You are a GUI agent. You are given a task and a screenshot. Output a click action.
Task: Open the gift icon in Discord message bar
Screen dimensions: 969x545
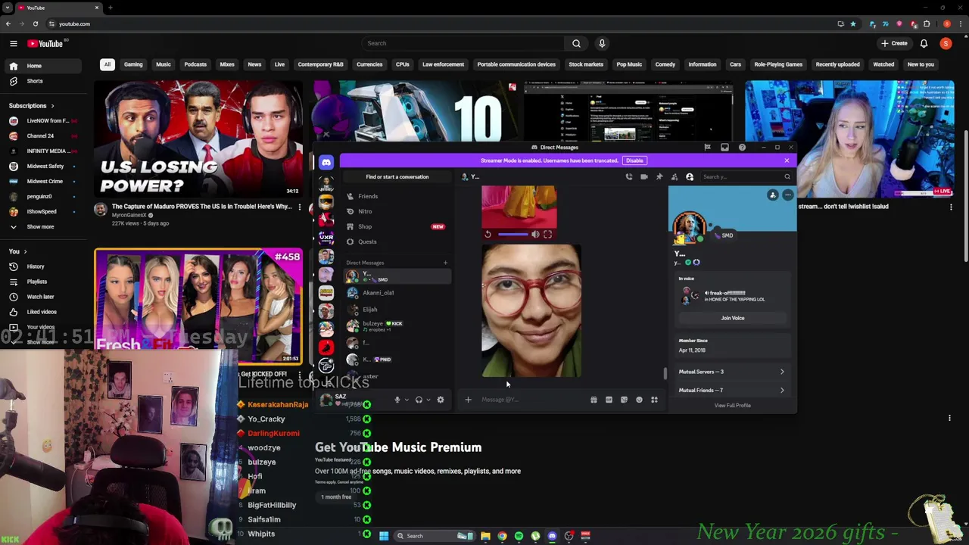click(x=594, y=400)
